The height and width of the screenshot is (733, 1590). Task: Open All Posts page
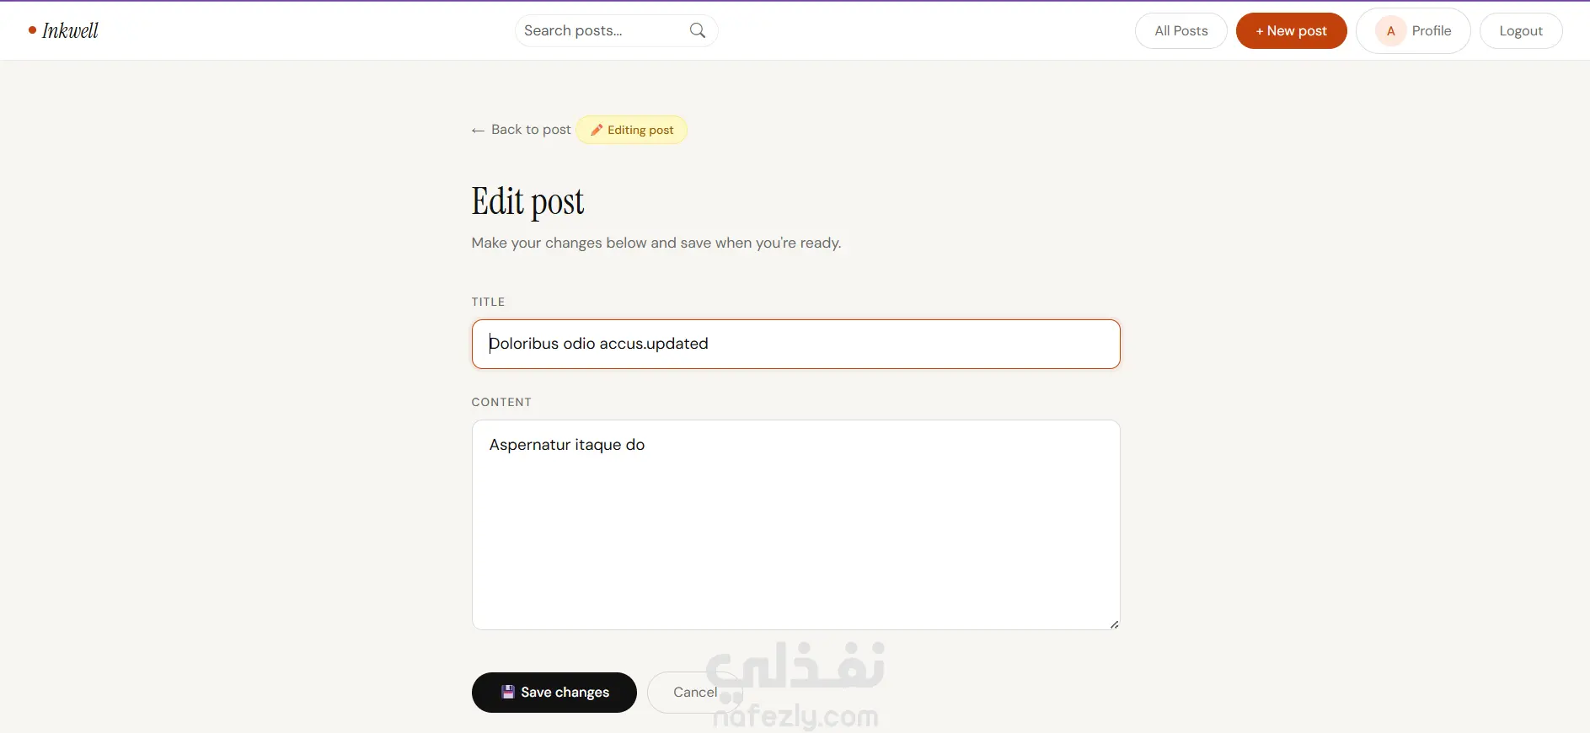click(1180, 30)
